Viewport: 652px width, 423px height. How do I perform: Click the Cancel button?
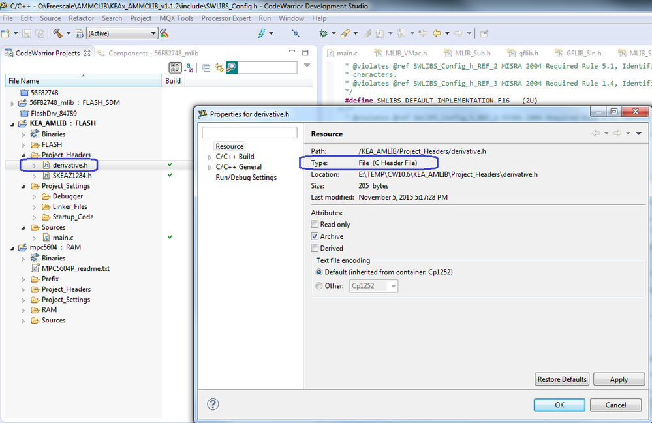click(x=615, y=405)
